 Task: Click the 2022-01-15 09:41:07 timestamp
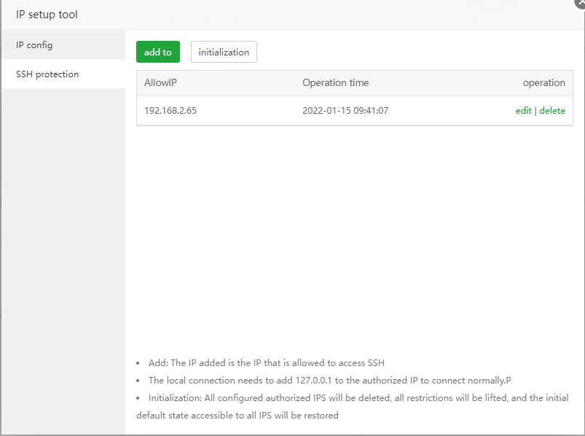345,111
